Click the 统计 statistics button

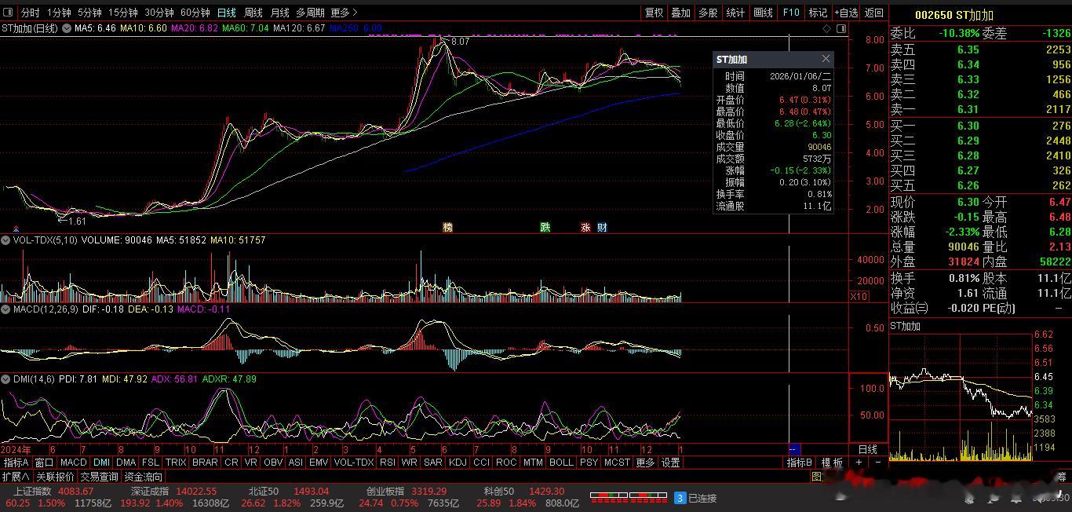click(x=735, y=13)
